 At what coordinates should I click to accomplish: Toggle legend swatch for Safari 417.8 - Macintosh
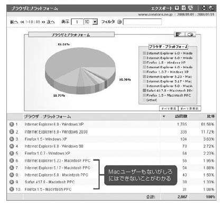pyautogui.click(x=144, y=90)
